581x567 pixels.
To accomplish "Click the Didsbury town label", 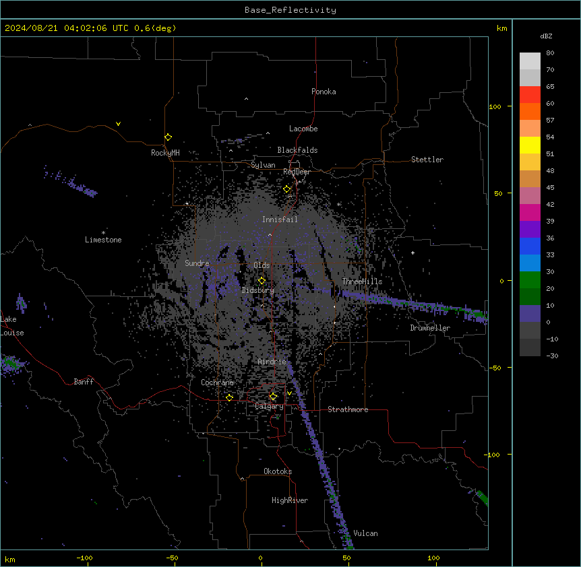I will (x=258, y=290).
